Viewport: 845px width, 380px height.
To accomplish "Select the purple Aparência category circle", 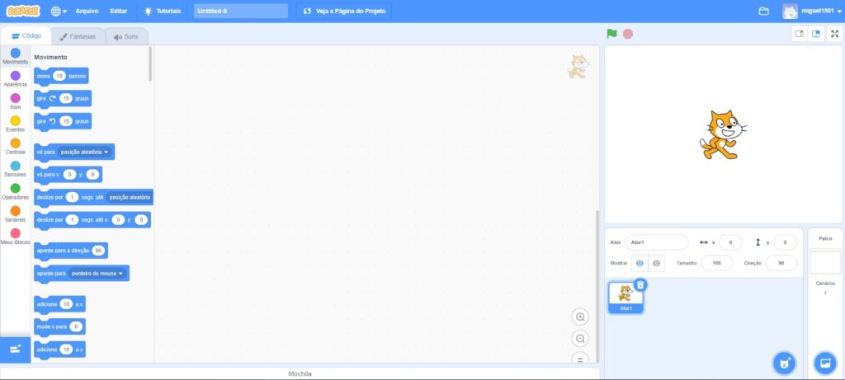I will pyautogui.click(x=15, y=76).
